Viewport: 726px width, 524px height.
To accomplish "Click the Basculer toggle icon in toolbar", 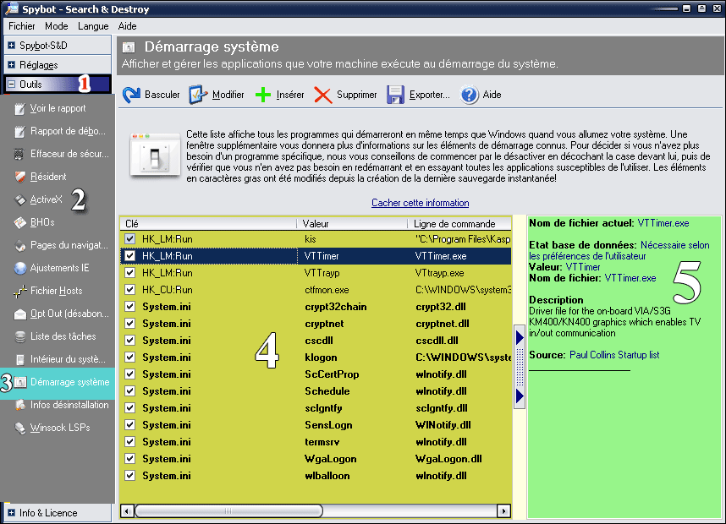I will pyautogui.click(x=131, y=95).
